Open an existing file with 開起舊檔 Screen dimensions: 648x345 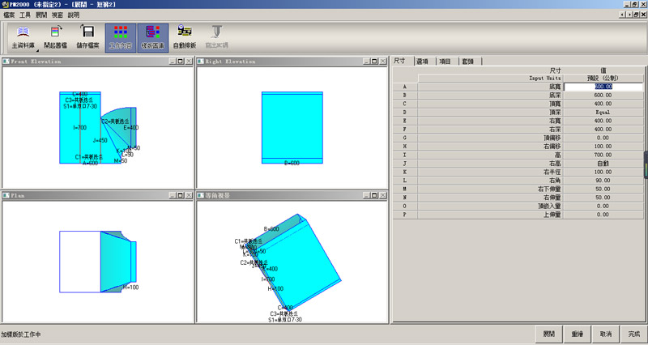click(55, 37)
